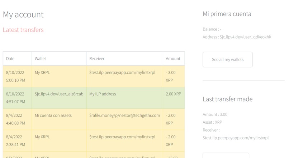Click the "Mi cuenta con assets" wallet cell

pos(53,115)
